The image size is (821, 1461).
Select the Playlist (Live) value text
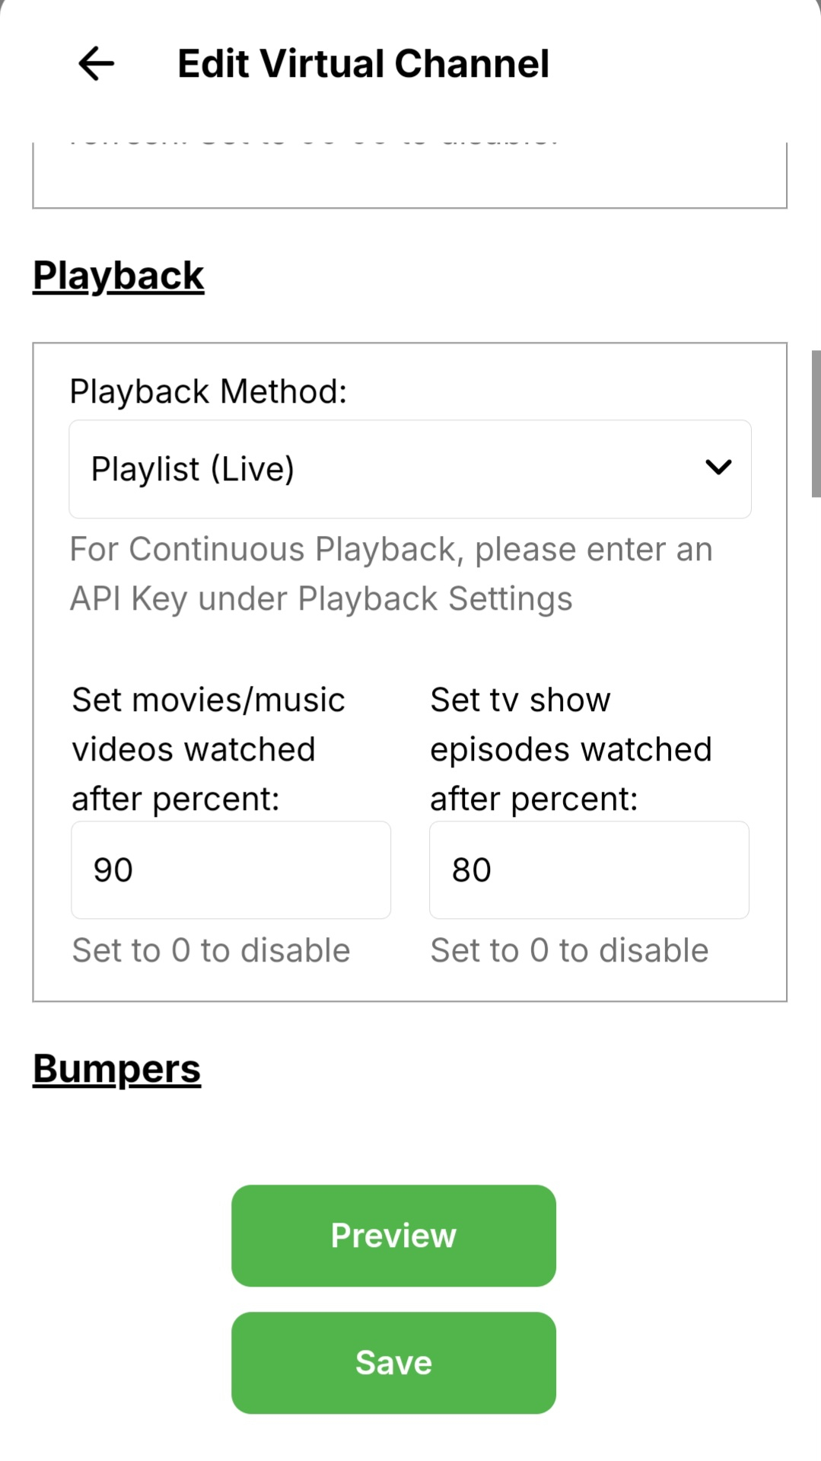(x=193, y=469)
